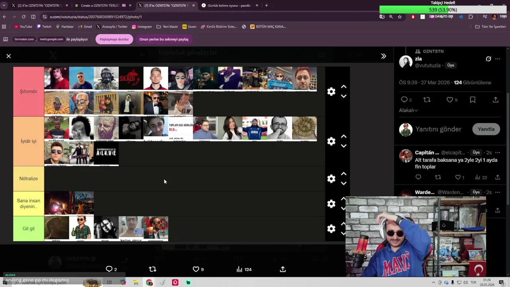Open the OZNTSTN community link
The width and height of the screenshot is (510, 287).
[433, 51]
